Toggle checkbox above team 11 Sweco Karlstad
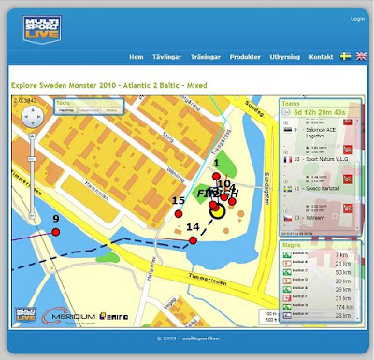 pos(286,181)
